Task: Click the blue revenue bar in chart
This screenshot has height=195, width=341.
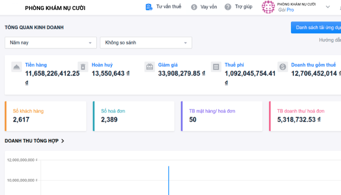Action: pos(168,180)
